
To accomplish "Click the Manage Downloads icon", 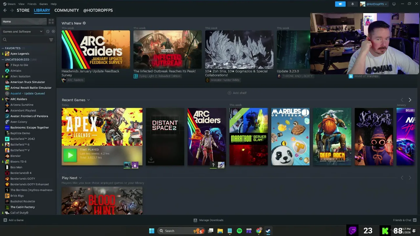I will (195, 220).
